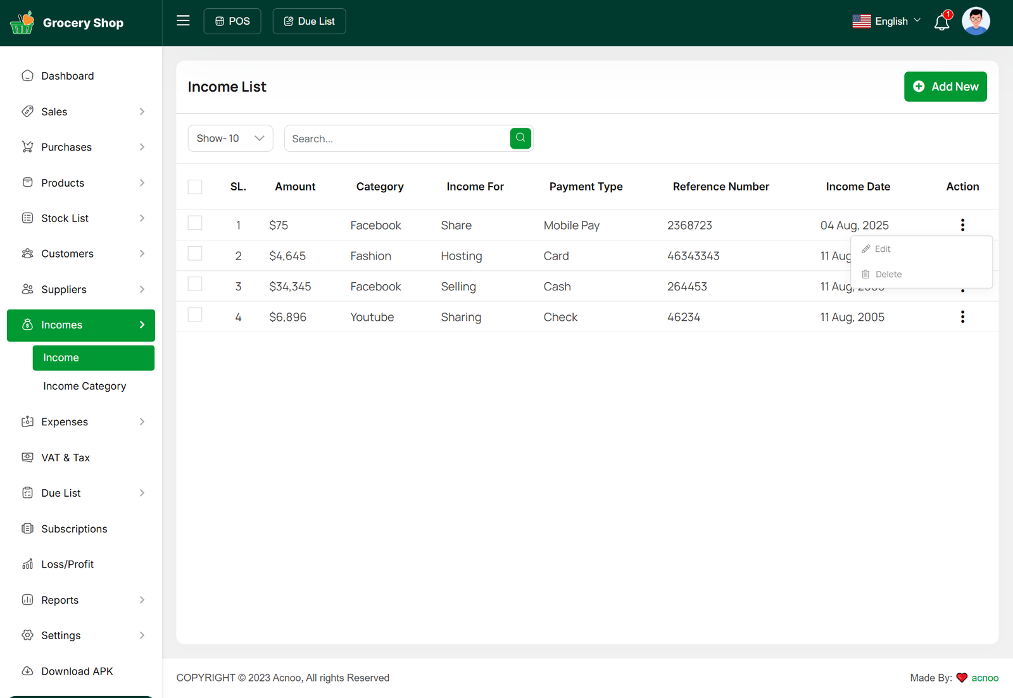This screenshot has height=698, width=1013.
Task: Toggle the select-all checkbox in table header
Action: click(195, 187)
